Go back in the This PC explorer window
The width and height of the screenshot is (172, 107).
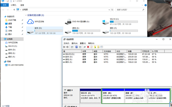[3, 10]
